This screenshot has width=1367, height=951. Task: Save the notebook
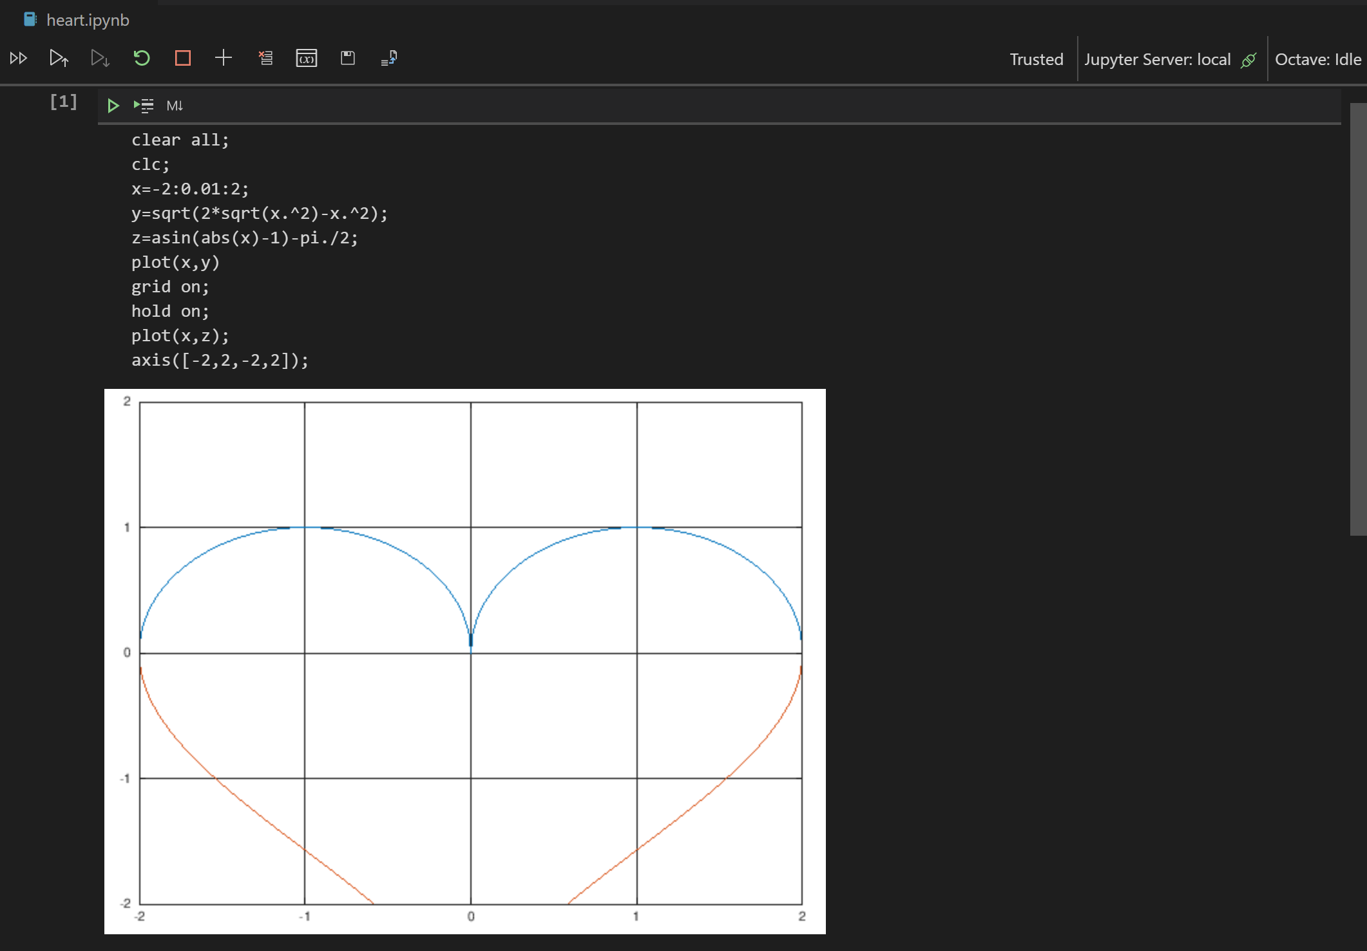coord(348,58)
